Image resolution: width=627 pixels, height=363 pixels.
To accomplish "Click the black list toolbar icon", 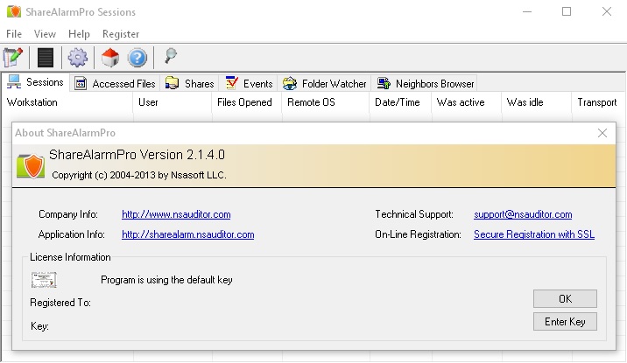I will [46, 58].
